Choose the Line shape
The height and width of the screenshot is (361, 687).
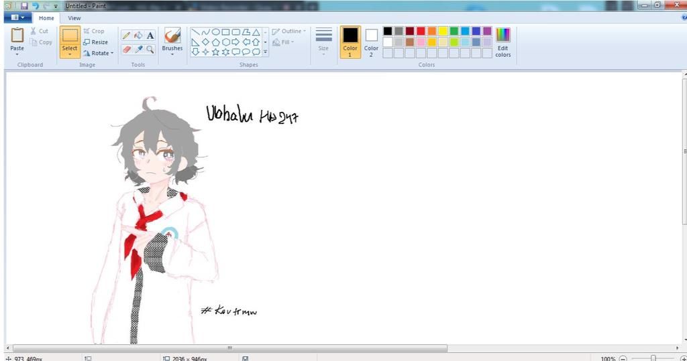pos(195,32)
